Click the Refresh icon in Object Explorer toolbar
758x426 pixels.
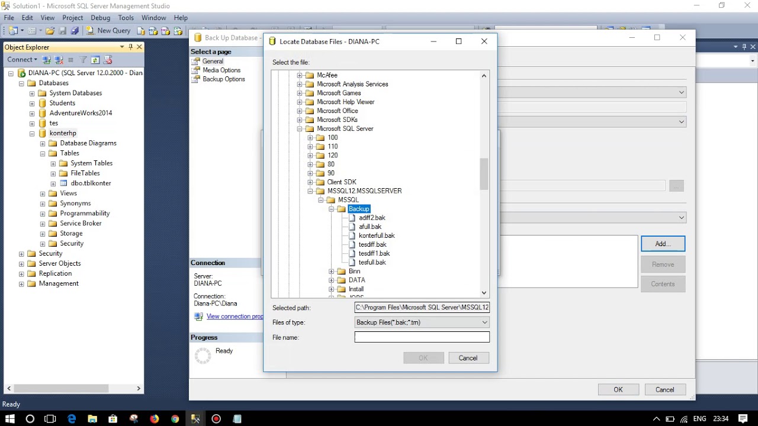click(x=95, y=60)
